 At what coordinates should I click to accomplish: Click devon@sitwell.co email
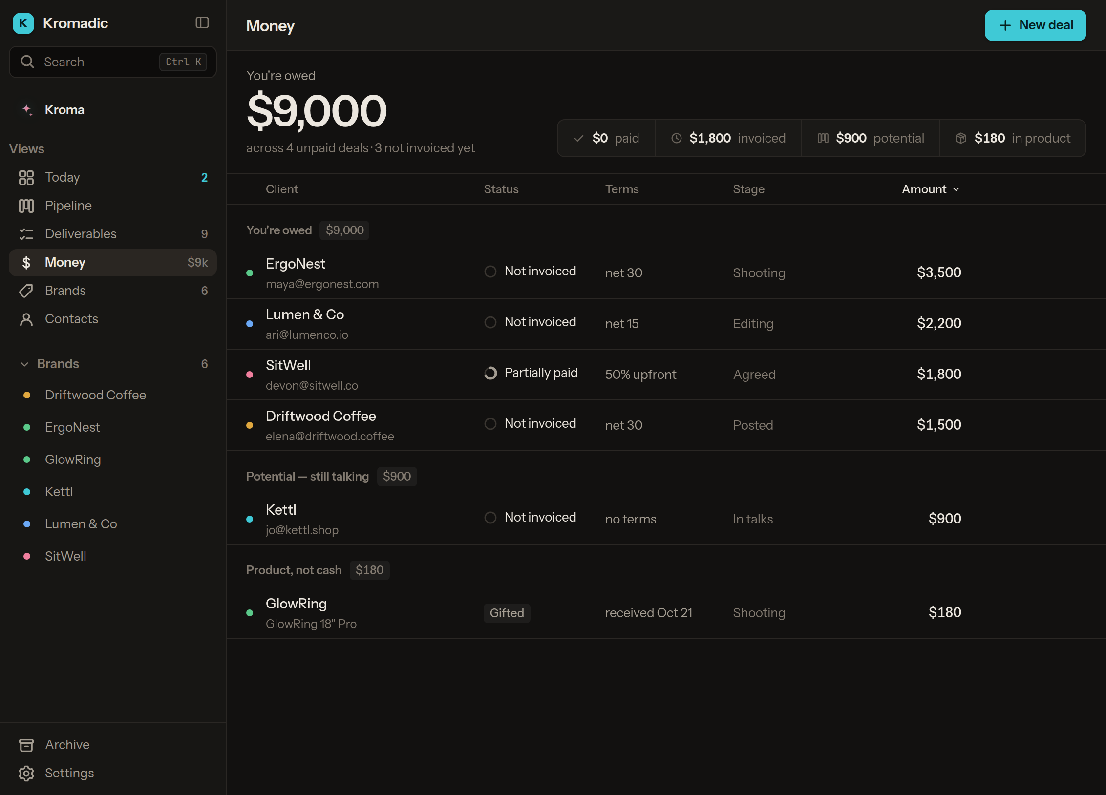click(312, 386)
